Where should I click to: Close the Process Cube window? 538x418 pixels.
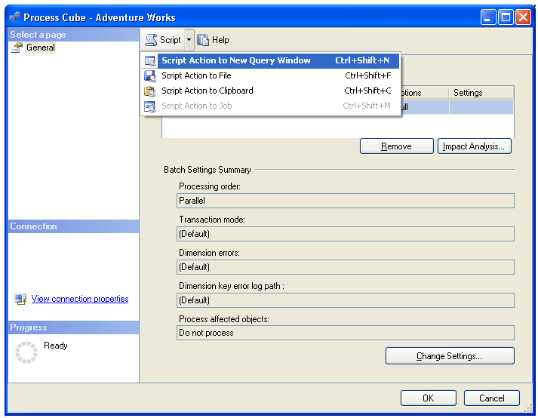click(x=524, y=17)
